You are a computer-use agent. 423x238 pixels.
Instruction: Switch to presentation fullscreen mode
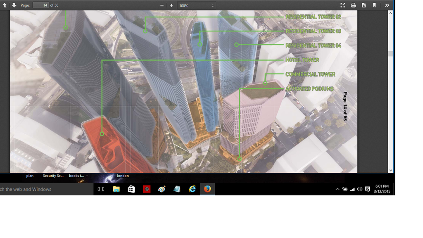(x=342, y=5)
